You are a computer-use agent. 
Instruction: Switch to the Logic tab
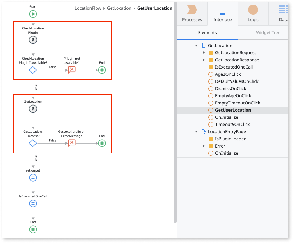pos(253,14)
